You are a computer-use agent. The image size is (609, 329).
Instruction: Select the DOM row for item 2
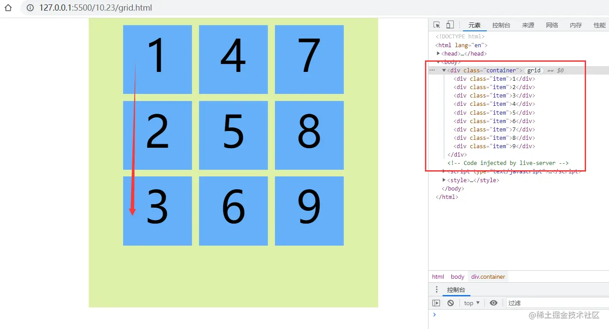pos(494,87)
